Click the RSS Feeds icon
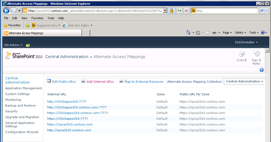 pos(198,33)
